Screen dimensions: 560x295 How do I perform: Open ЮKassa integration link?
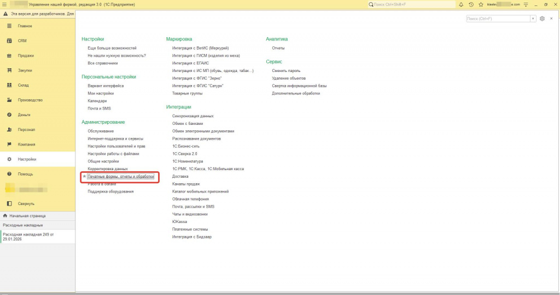179,221
